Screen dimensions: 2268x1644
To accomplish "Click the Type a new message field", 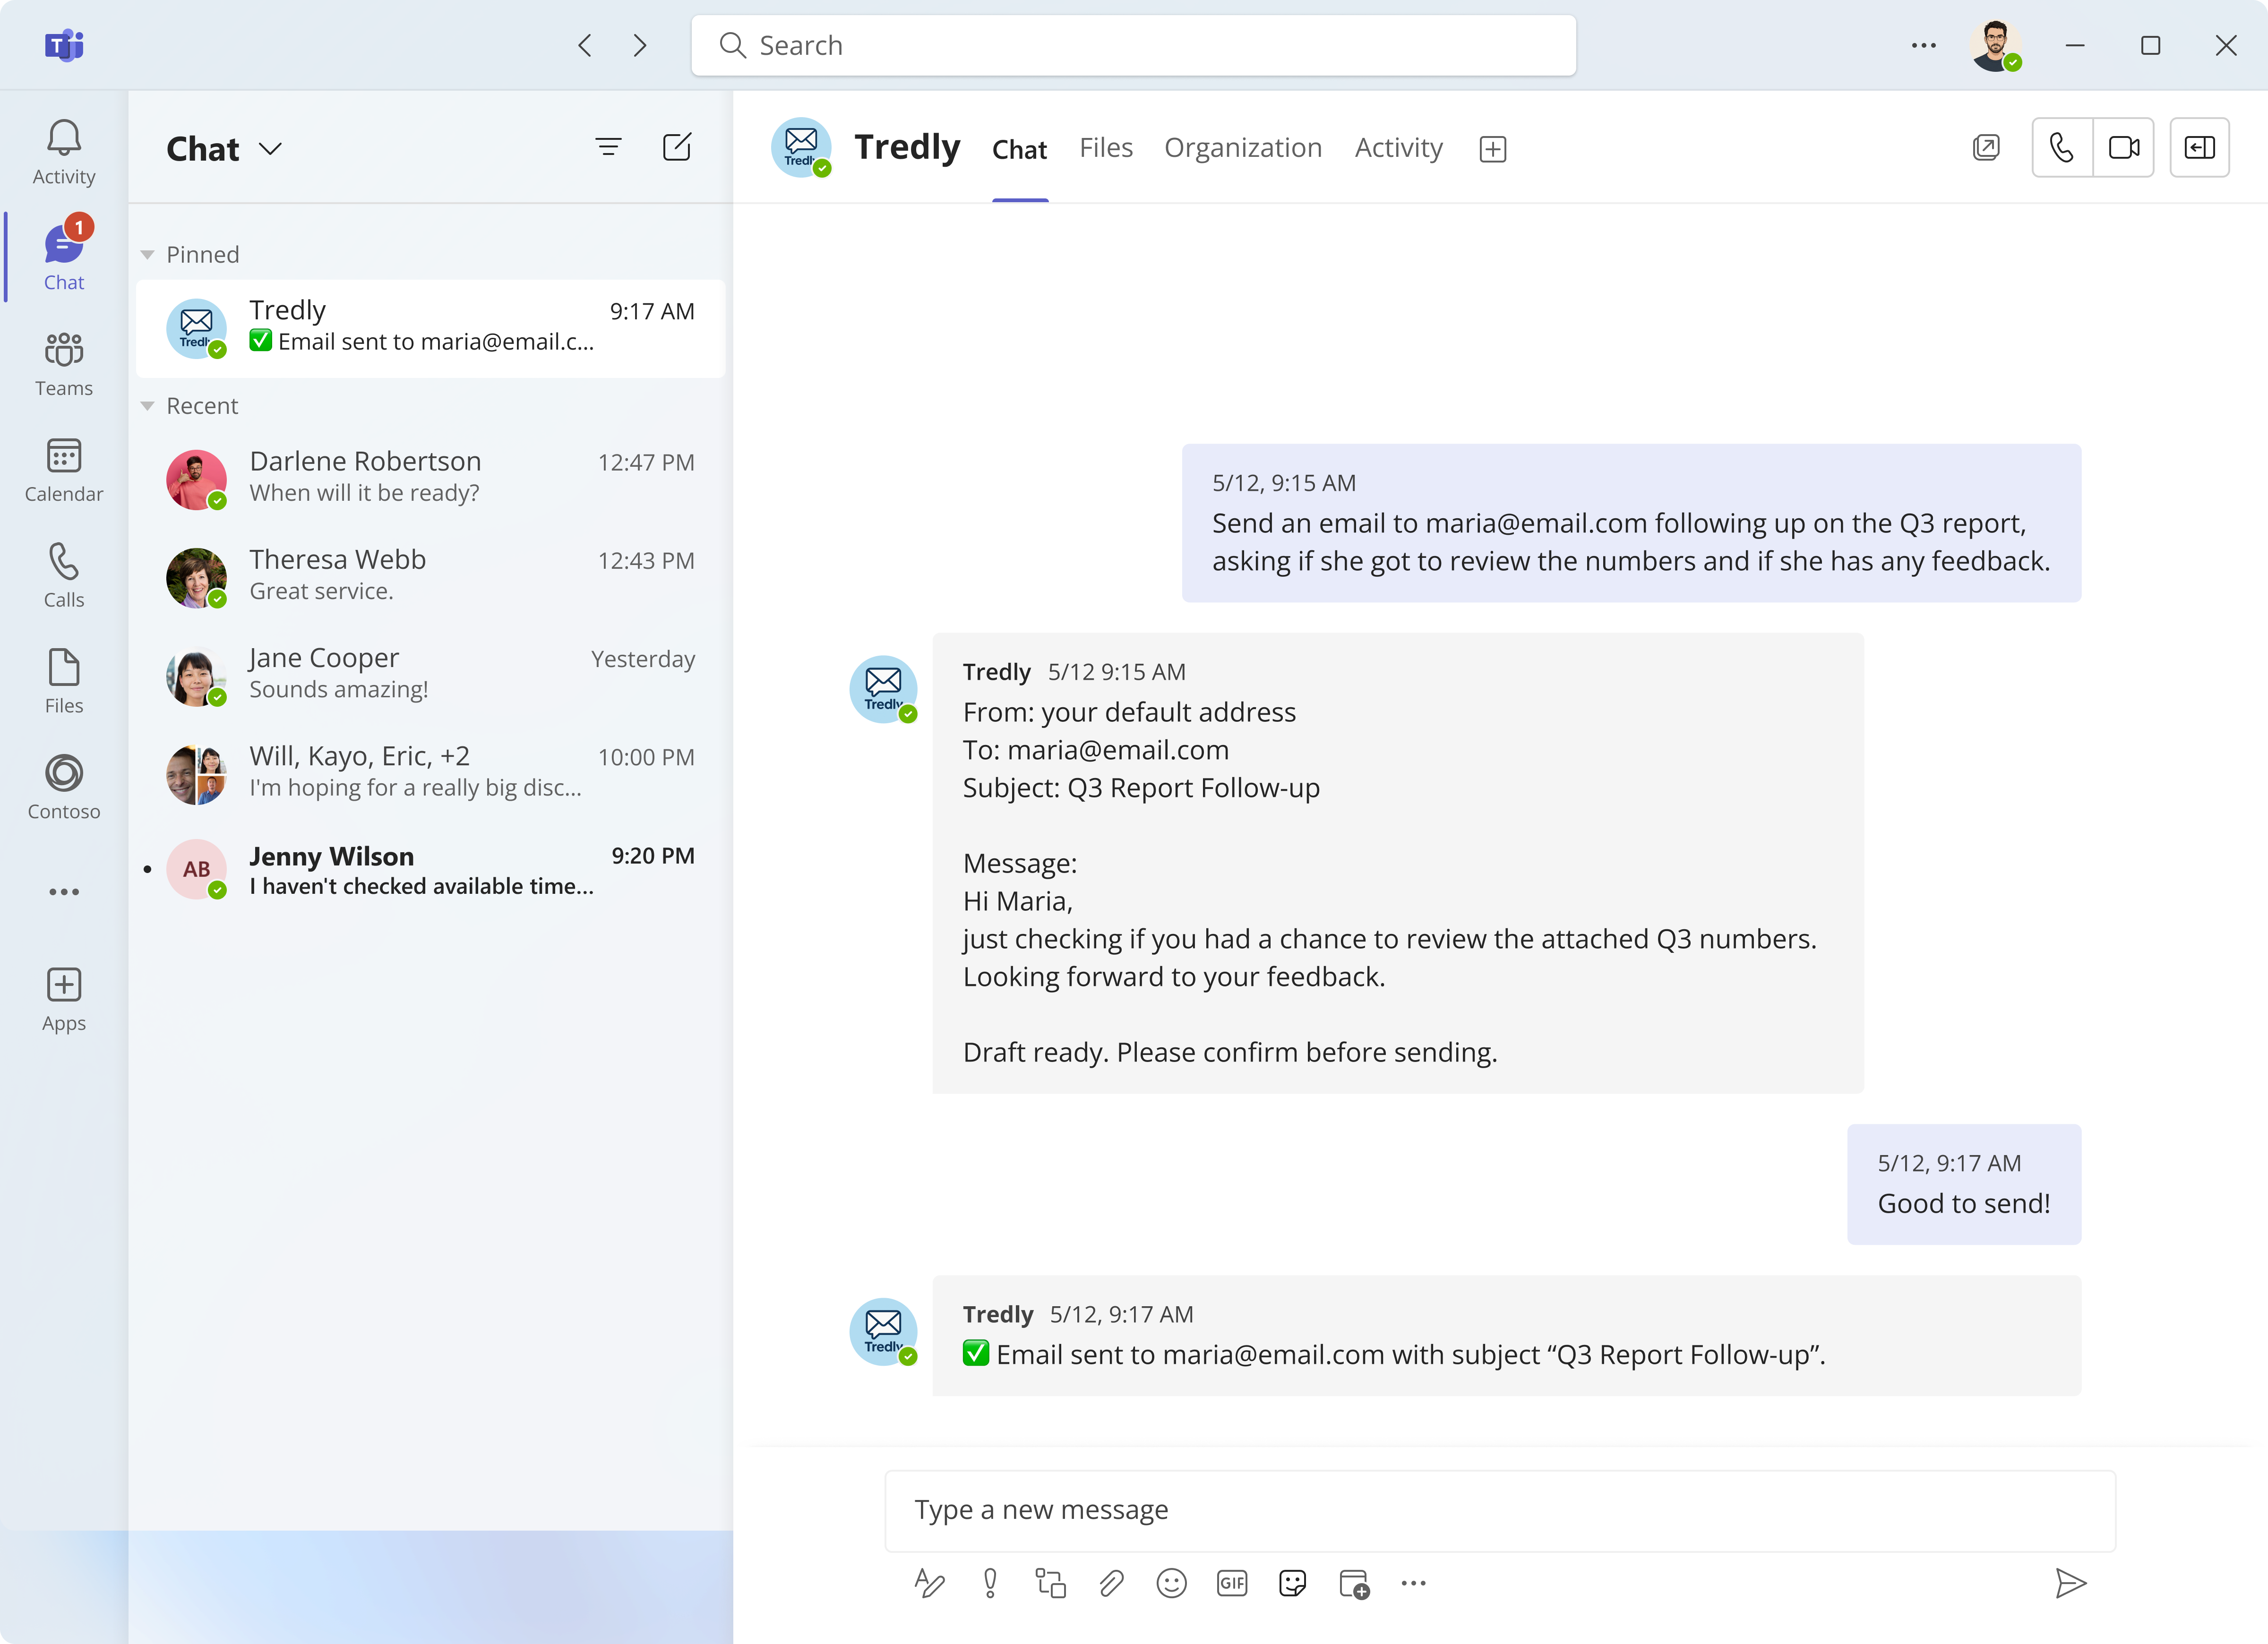I will click(x=1500, y=1510).
